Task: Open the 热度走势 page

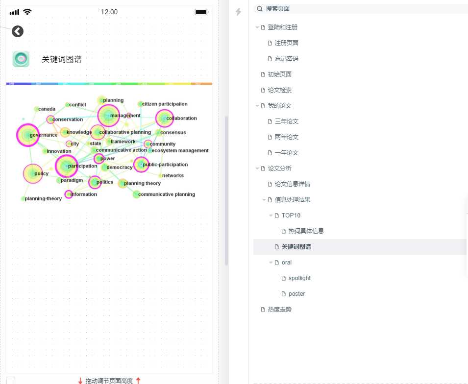Action: 280,310
